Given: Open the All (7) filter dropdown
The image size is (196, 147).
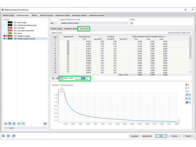Looking at the screenshot, I should [46, 128].
